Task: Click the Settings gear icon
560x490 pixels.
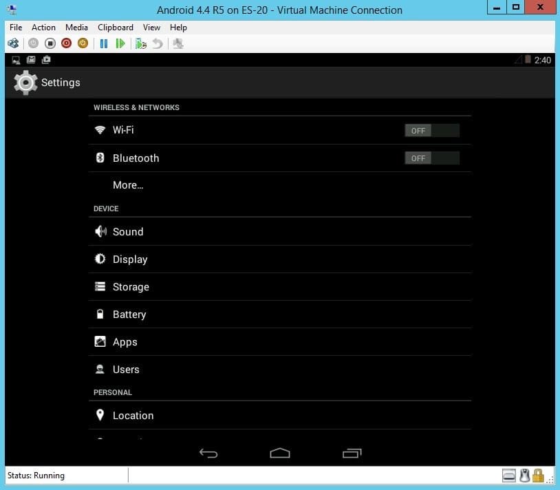Action: (25, 83)
